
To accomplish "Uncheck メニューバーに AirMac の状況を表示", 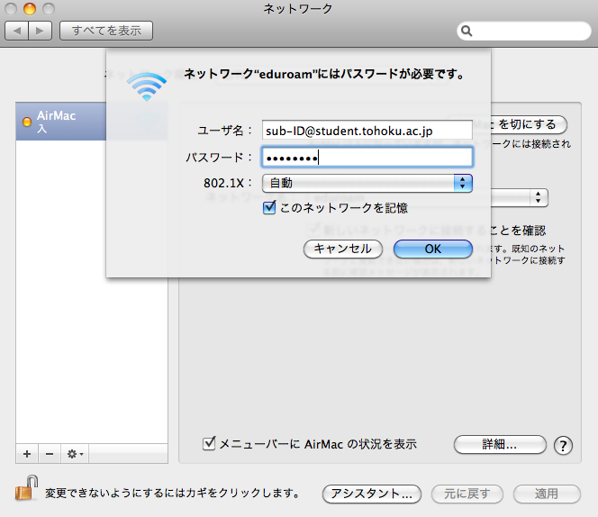I will 210,443.
